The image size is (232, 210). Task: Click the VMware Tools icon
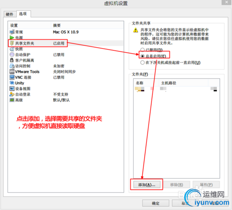[12, 72]
